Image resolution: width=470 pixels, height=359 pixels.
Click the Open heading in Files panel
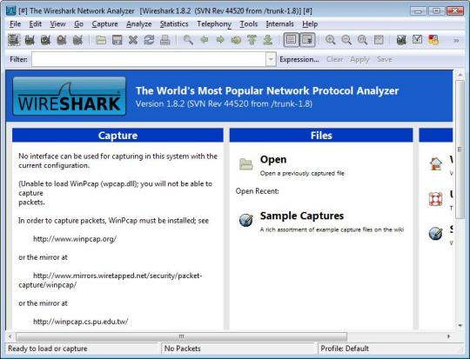click(273, 160)
